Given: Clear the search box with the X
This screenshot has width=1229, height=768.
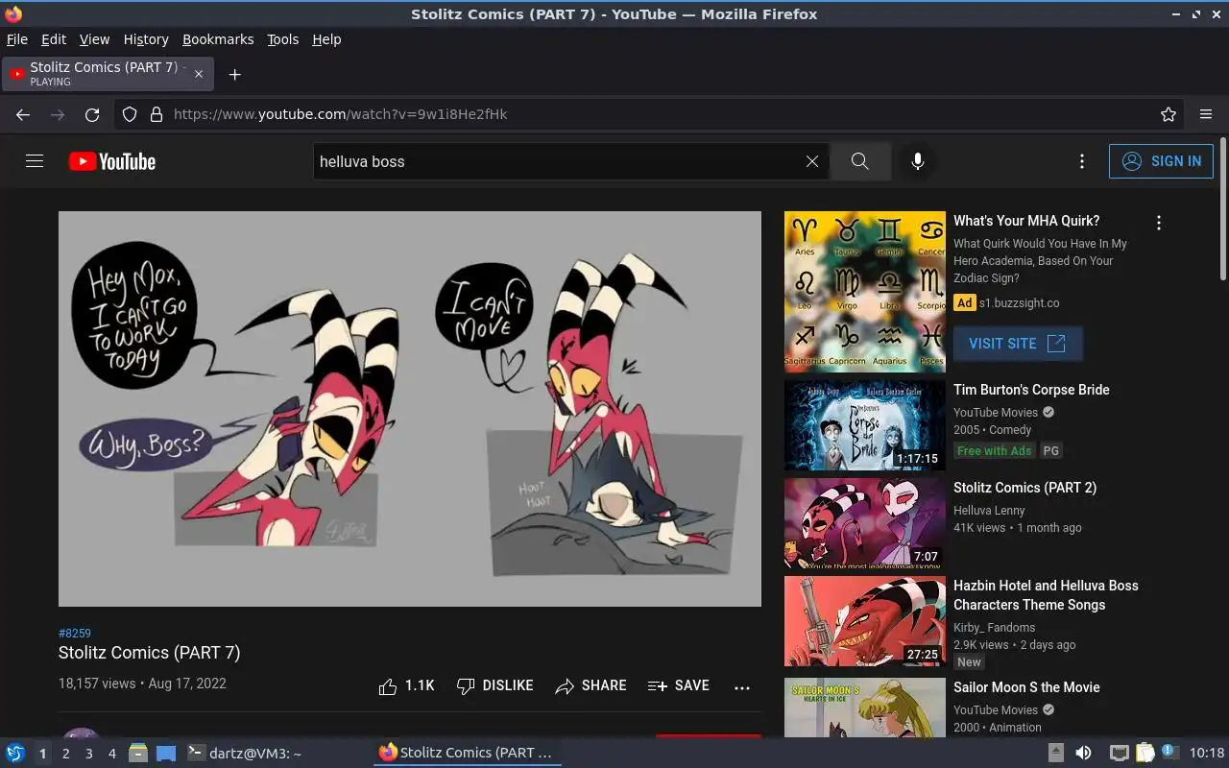Looking at the screenshot, I should (812, 161).
